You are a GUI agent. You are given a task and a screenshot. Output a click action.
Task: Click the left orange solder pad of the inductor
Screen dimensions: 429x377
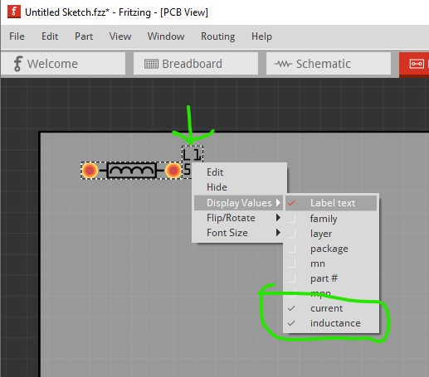90,171
